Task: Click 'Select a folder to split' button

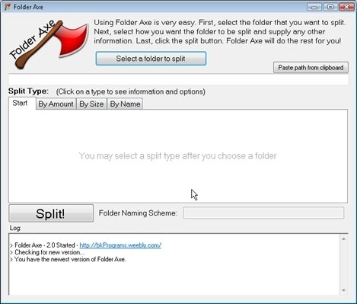Action: 151,59
